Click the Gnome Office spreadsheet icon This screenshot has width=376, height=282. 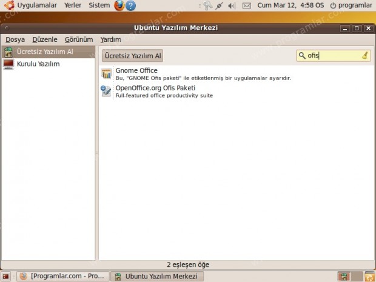coord(106,73)
